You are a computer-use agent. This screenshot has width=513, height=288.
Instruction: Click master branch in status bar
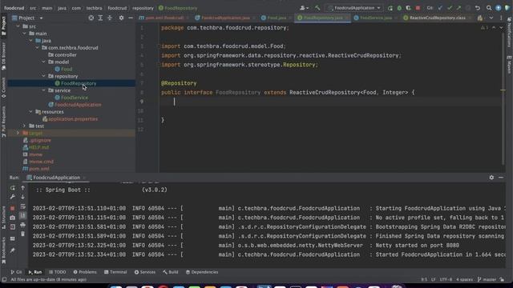pyautogui.click(x=487, y=279)
